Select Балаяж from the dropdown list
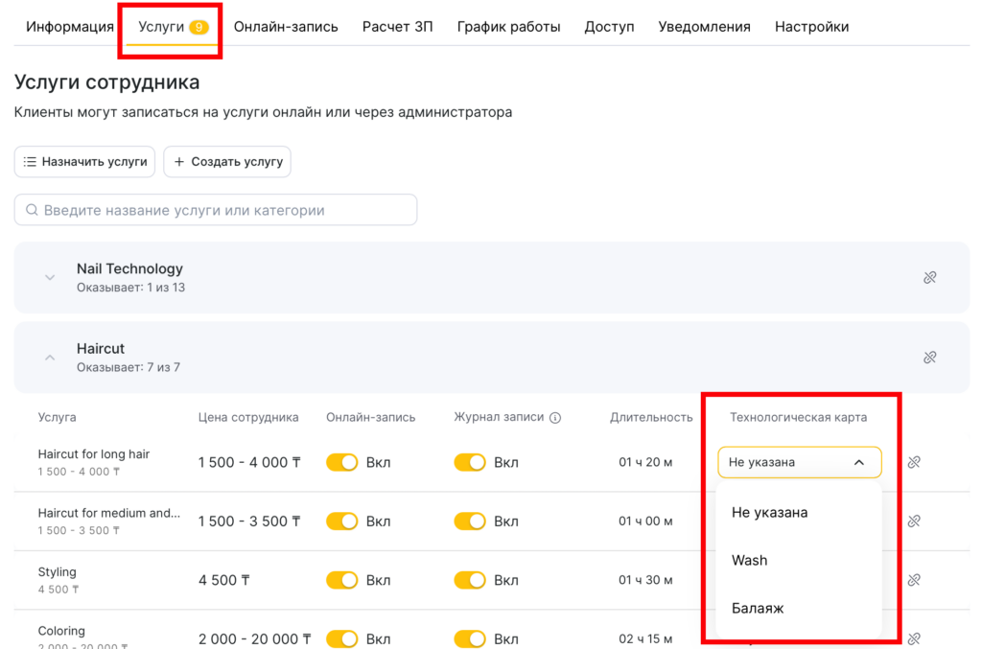The image size is (982, 649). tap(758, 608)
